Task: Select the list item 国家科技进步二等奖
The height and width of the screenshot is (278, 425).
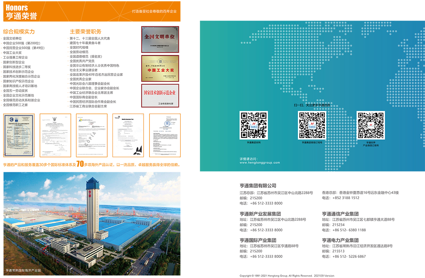Action: [x=17, y=67]
